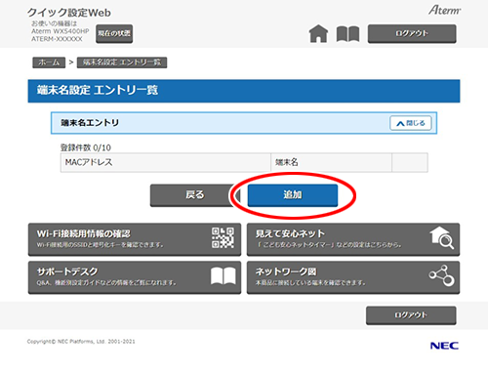
Task: Open Wi-Fi接続用情報の確認 card
Action: (x=135, y=239)
